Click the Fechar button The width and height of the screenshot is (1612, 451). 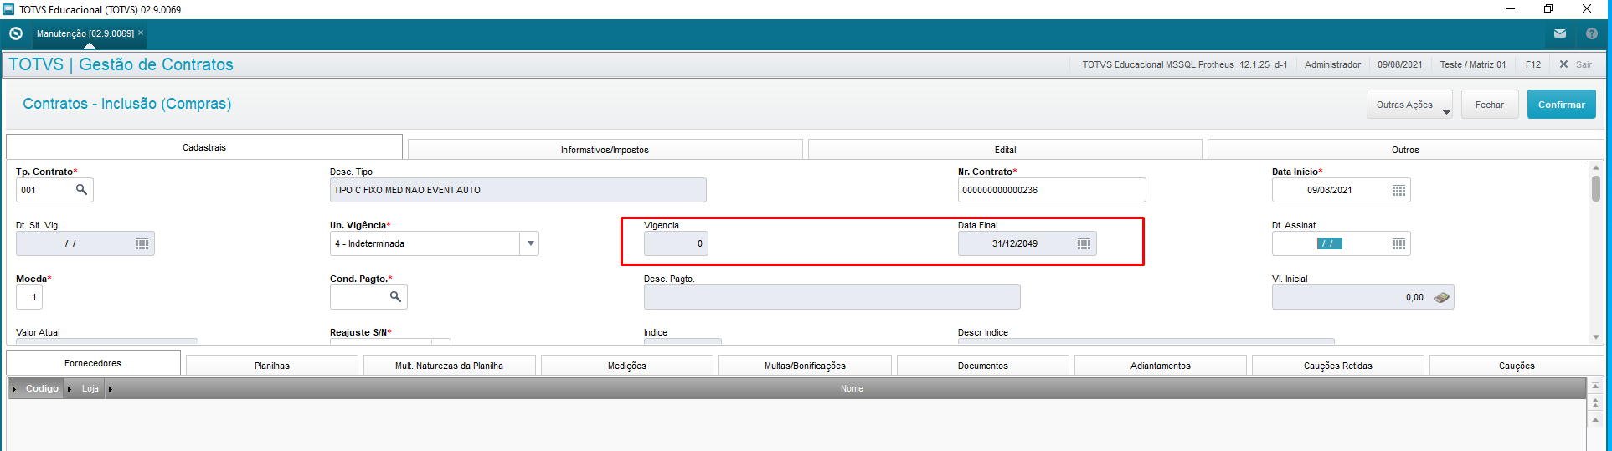point(1490,105)
